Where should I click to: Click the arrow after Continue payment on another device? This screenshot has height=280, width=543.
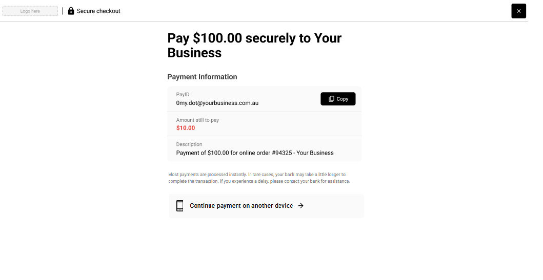(300, 206)
